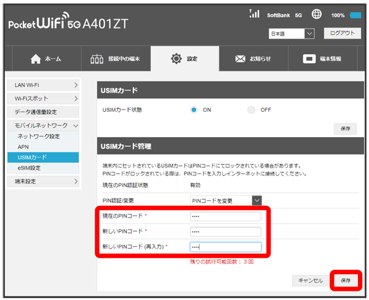Click the battery status icon
Viewport: 369px width, 300px height.
[355, 15]
